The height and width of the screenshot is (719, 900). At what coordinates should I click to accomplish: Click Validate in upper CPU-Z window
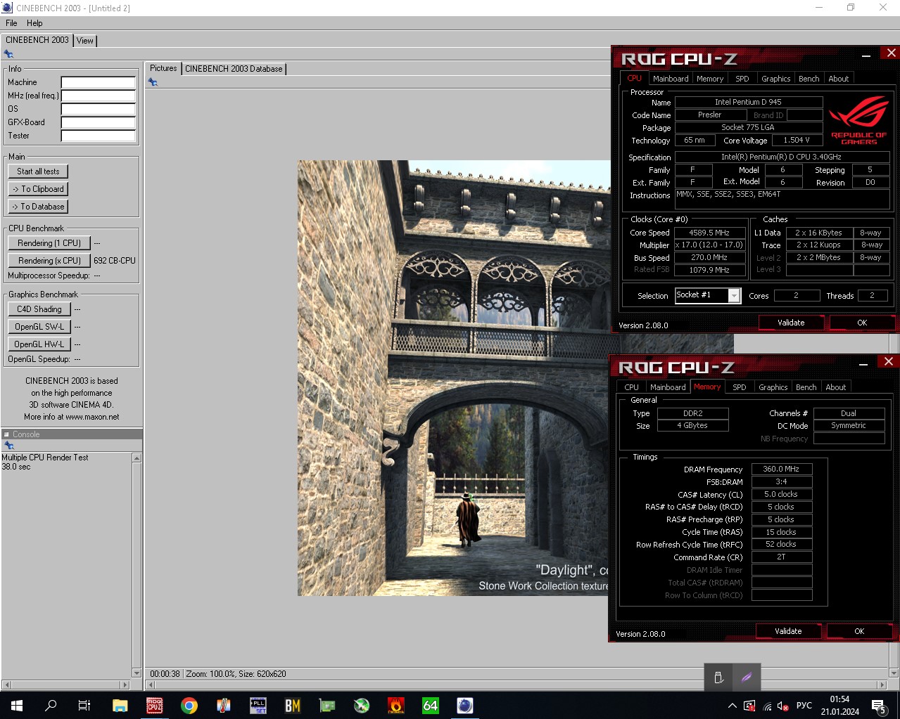[791, 323]
